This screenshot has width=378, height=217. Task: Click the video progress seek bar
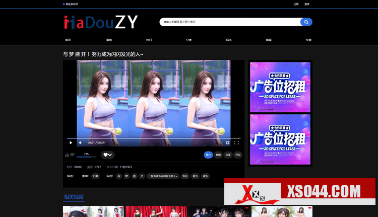(x=154, y=138)
